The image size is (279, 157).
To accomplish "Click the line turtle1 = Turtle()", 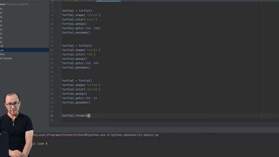I will click(77, 10).
